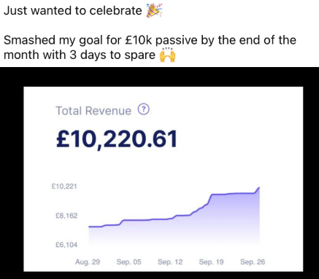Click the raised hands emoji

[x=167, y=55]
